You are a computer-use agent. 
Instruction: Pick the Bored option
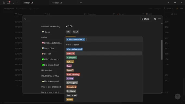pos(70,100)
